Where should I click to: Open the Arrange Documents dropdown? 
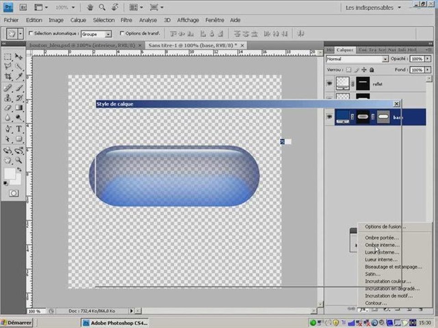[136, 8]
